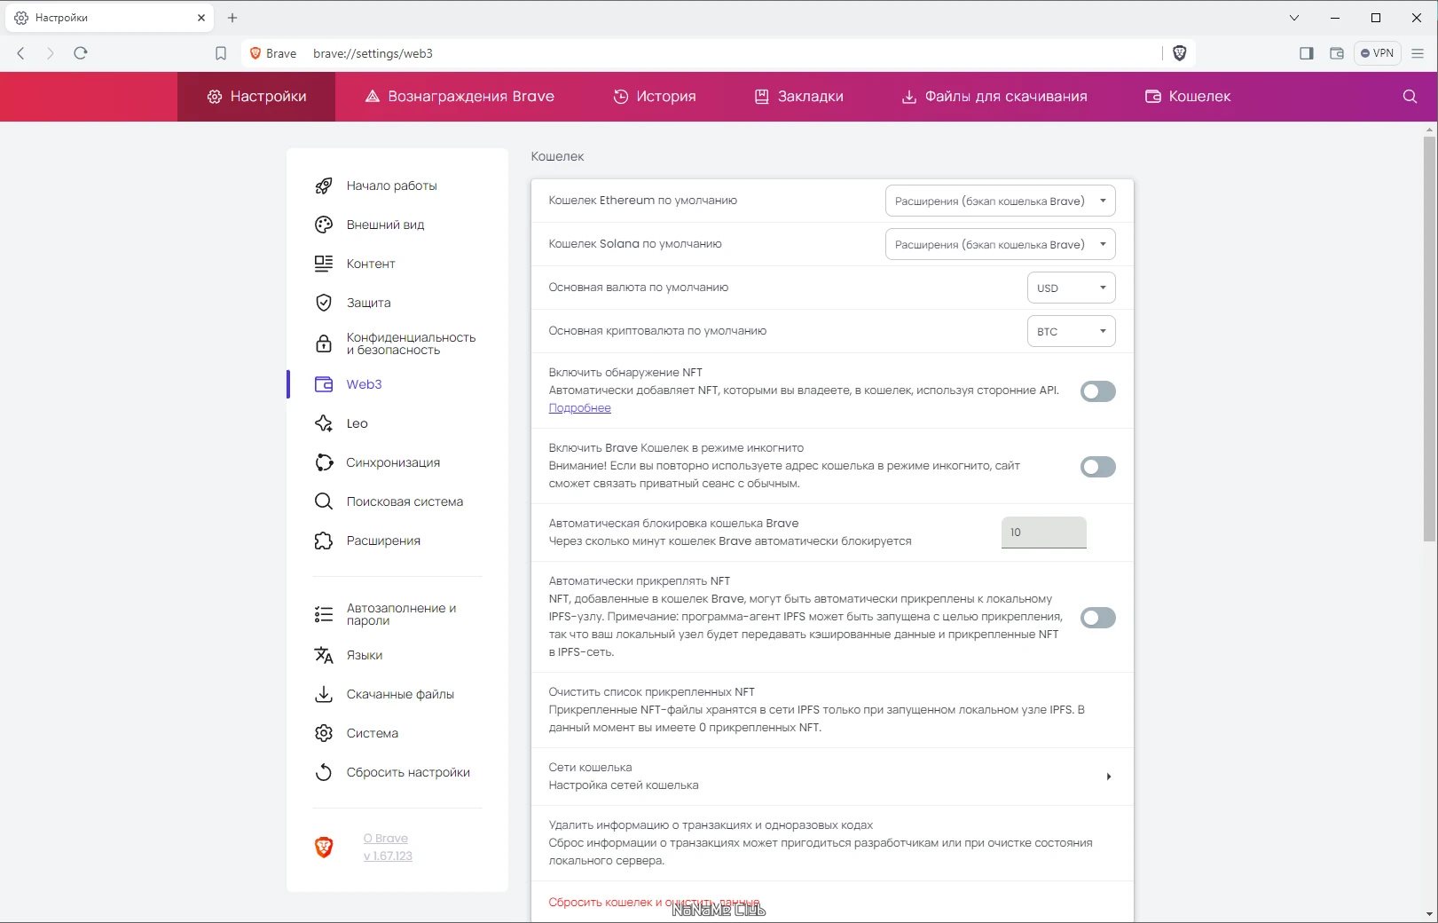
Task: Expand Сети кошелька arrow
Action: point(1108,777)
